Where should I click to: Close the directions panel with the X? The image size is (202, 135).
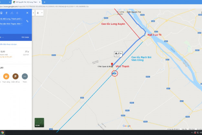[27, 13]
